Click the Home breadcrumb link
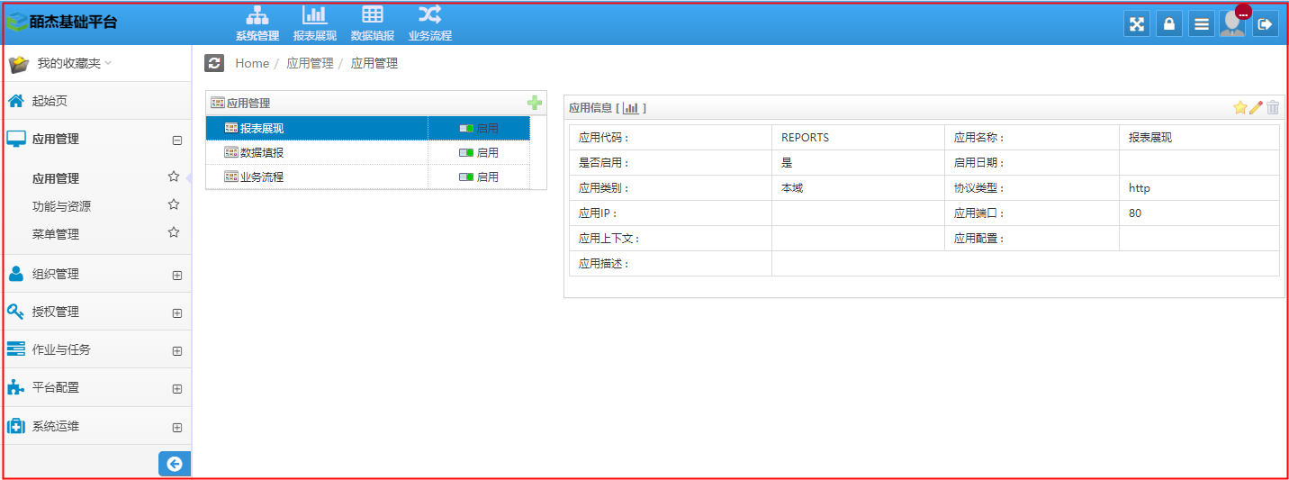Viewport: 1289px width, 480px height. tap(252, 63)
